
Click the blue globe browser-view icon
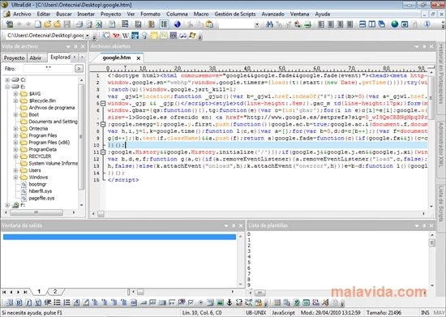pyautogui.click(x=178, y=24)
